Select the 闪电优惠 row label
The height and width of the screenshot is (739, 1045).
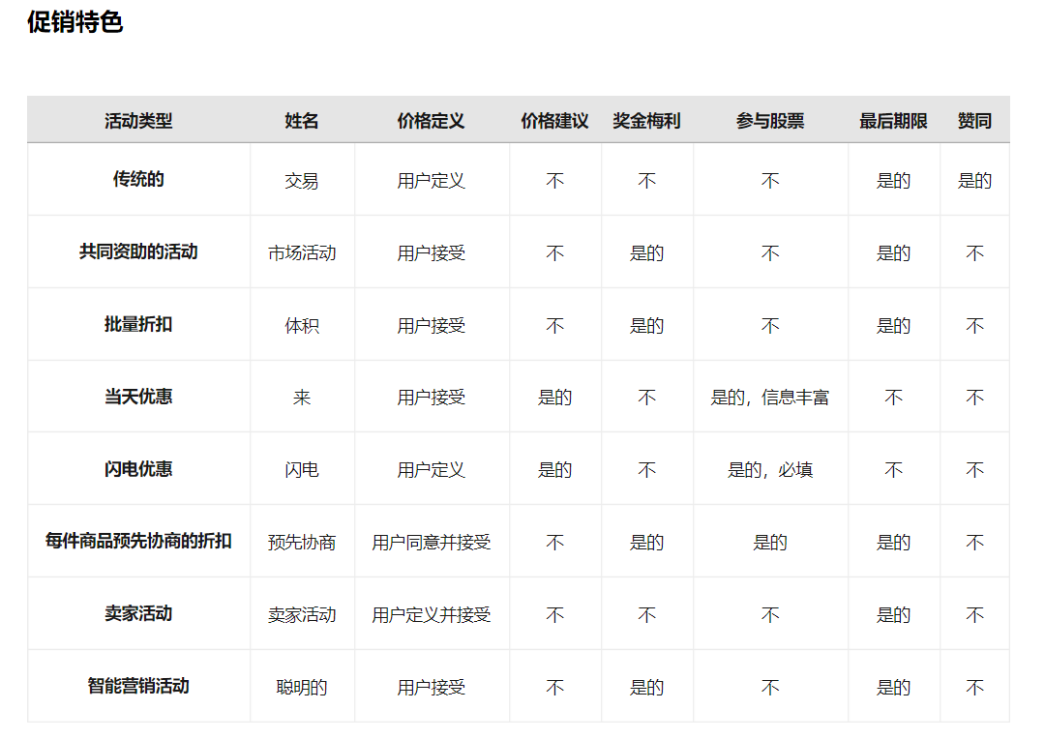pyautogui.click(x=138, y=469)
